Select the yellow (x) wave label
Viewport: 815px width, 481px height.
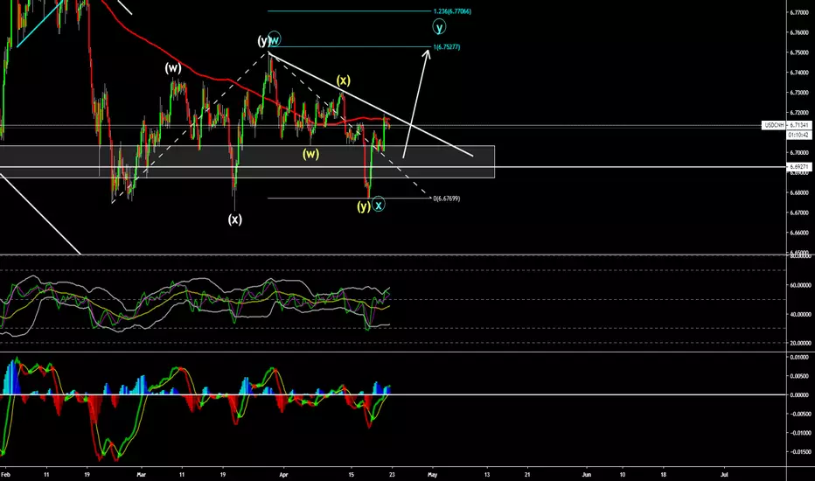[343, 80]
